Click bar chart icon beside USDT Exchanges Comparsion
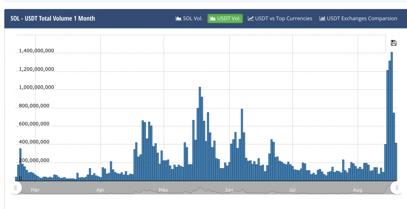Screen dimensions: 407x209 pyautogui.click(x=322, y=19)
